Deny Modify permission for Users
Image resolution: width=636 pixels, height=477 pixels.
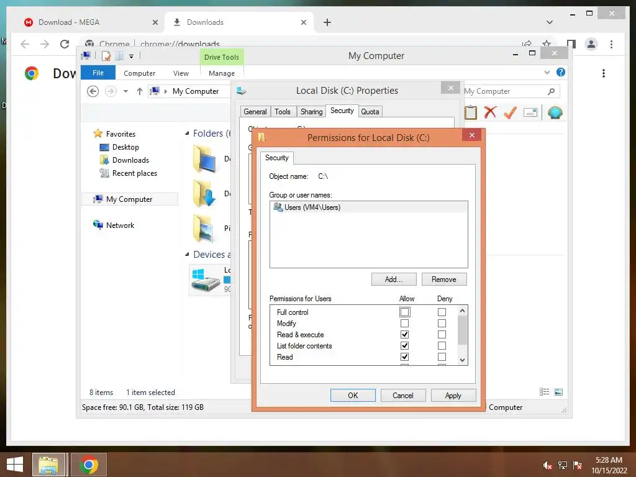point(442,323)
